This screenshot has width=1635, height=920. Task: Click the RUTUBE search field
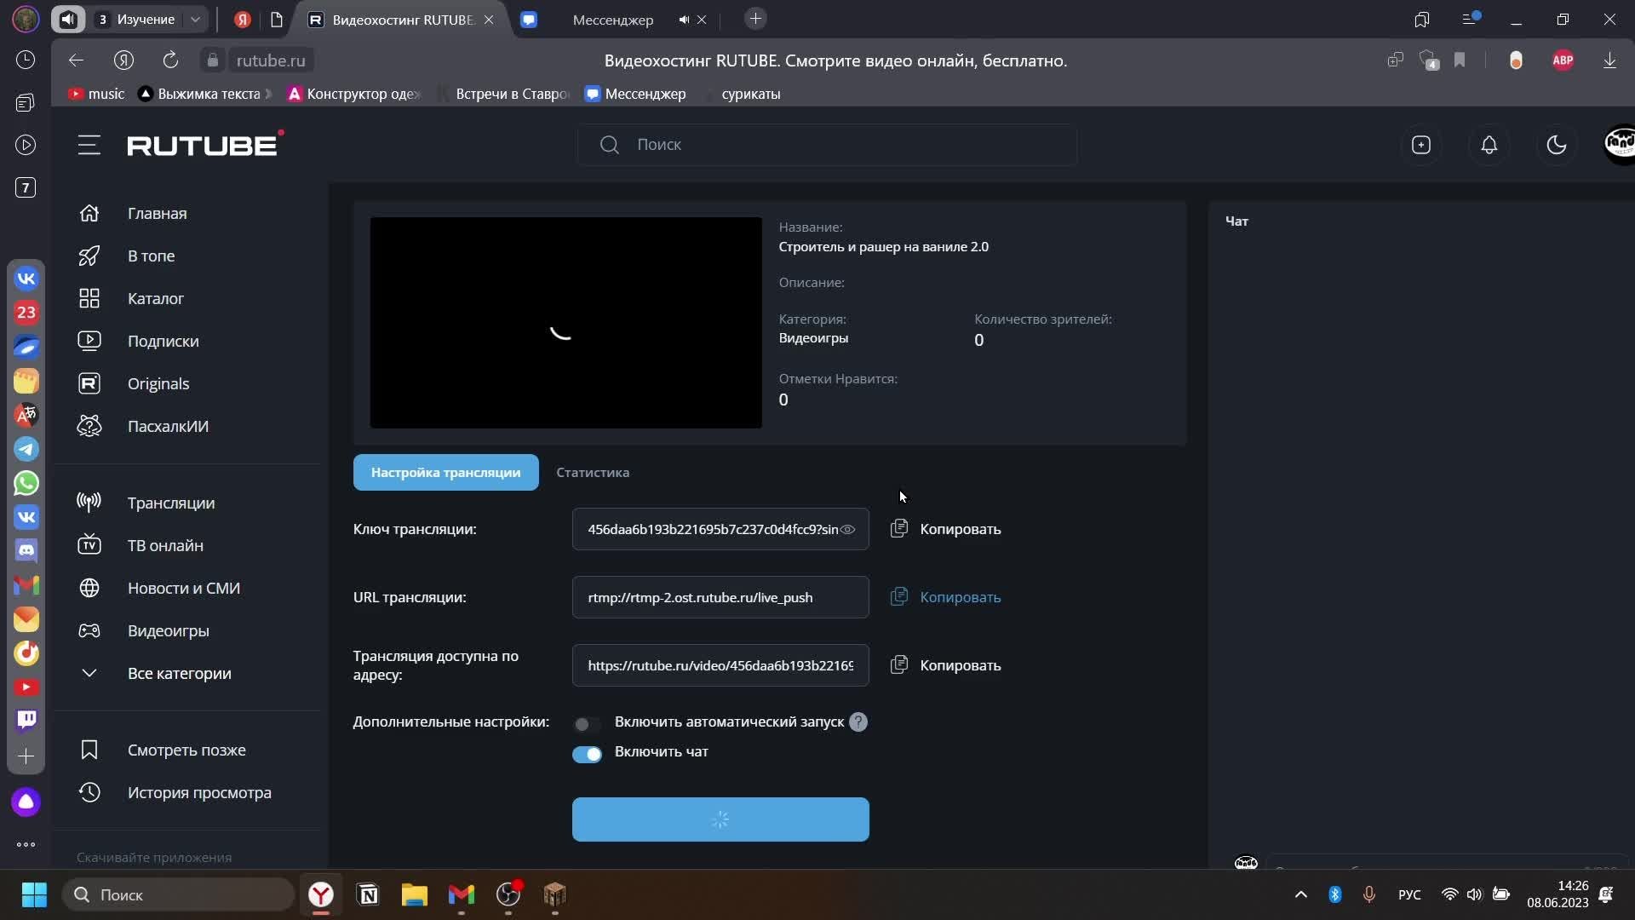(826, 145)
